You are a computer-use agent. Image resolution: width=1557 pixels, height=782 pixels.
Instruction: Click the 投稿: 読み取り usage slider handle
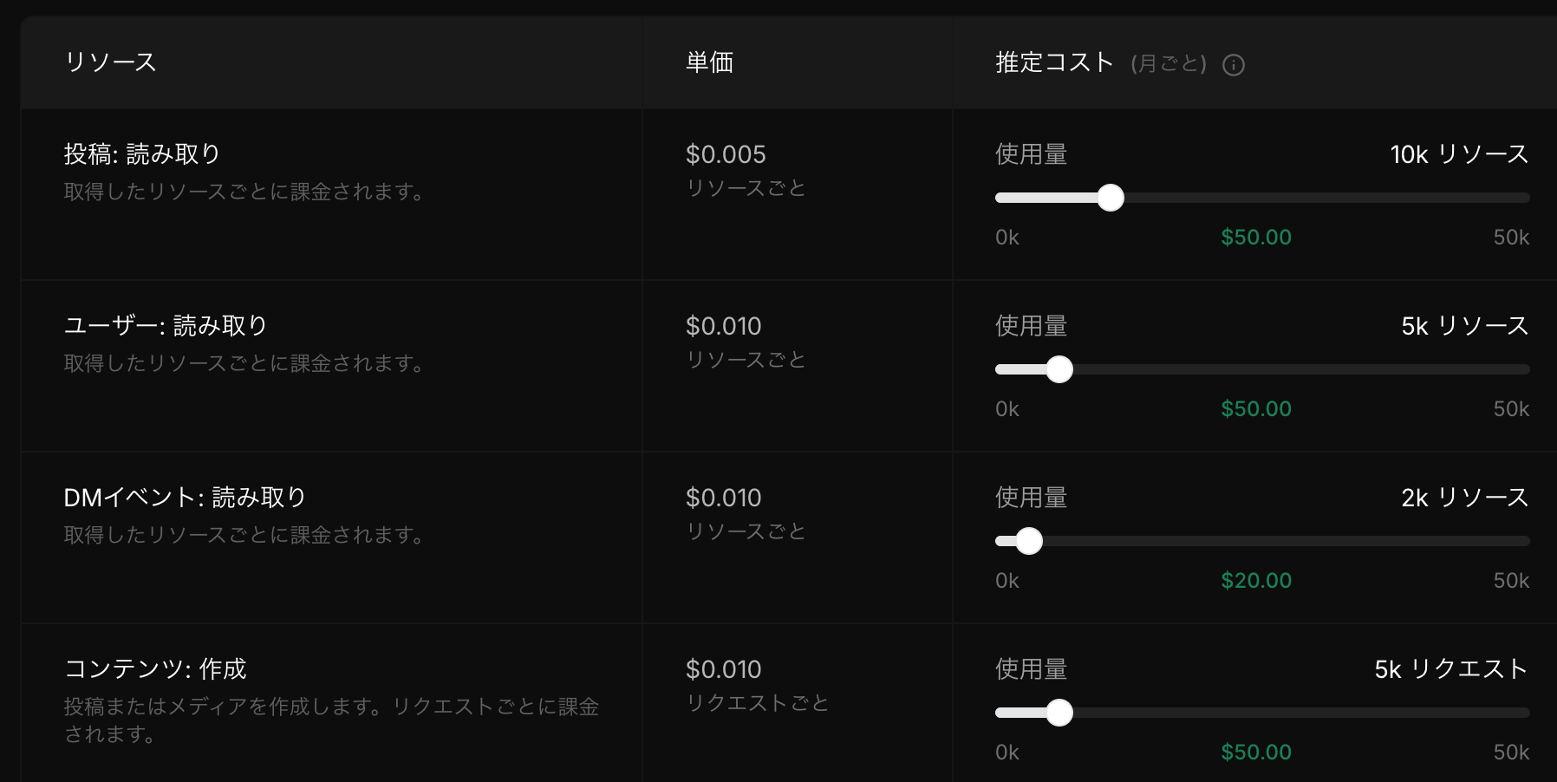pos(1111,198)
